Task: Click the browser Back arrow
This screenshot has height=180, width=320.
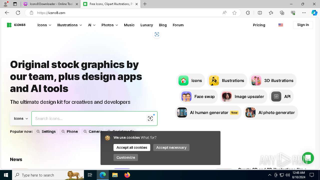Action: tap(7, 13)
